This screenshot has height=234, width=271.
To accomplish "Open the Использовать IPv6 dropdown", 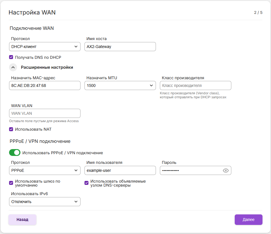I will [45, 202].
